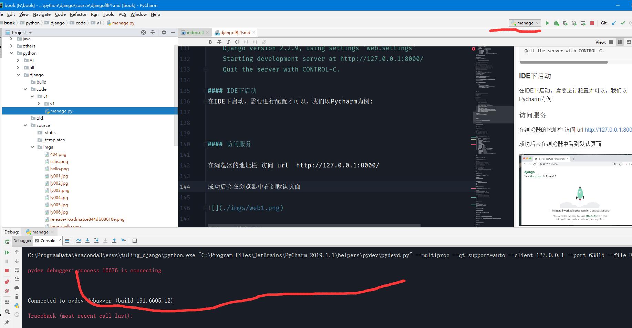The width and height of the screenshot is (632, 328).
Task: Open debug settings gear in debug sidebar
Action: (7, 311)
